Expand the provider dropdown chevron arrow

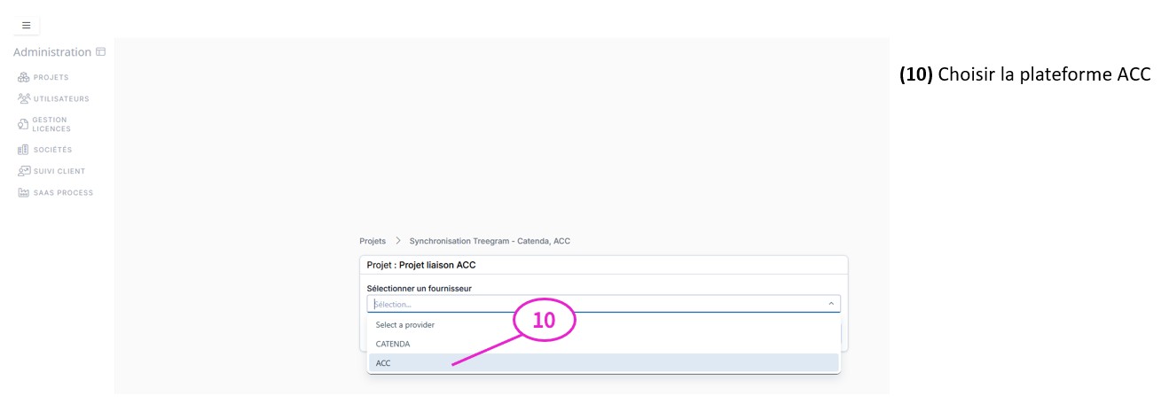[831, 304]
